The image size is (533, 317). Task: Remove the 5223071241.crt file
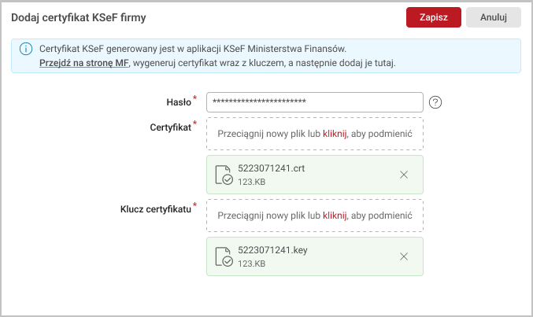click(404, 175)
